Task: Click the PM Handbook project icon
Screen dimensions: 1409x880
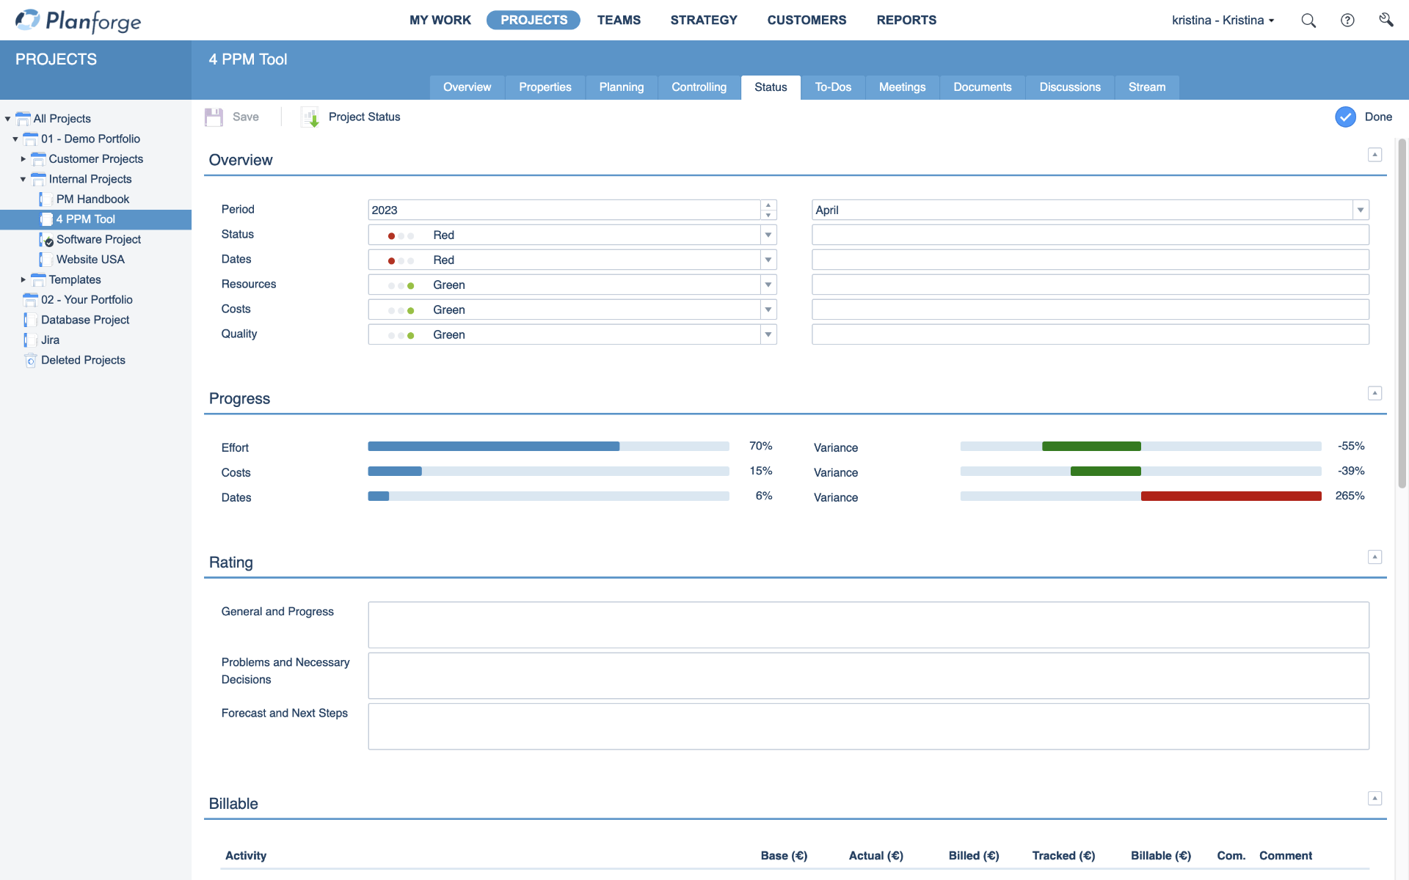Action: click(x=45, y=199)
